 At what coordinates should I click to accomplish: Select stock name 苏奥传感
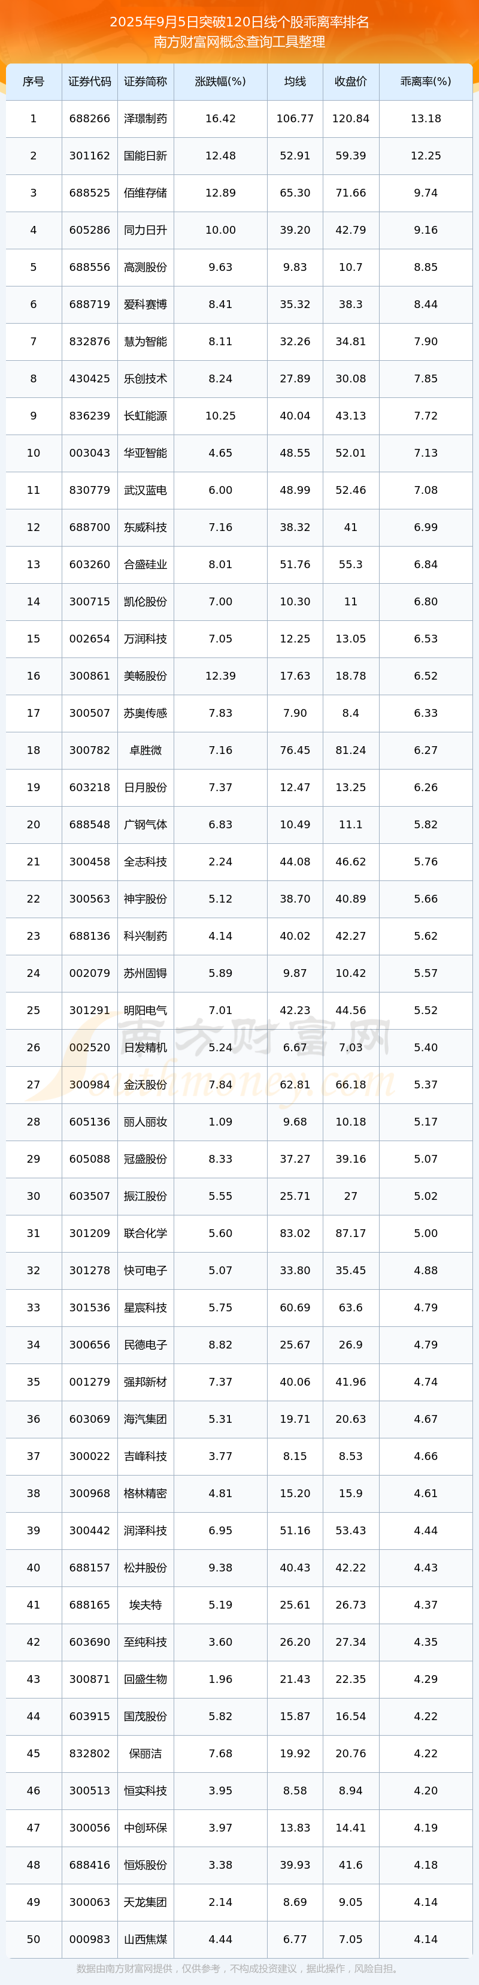pos(145,713)
